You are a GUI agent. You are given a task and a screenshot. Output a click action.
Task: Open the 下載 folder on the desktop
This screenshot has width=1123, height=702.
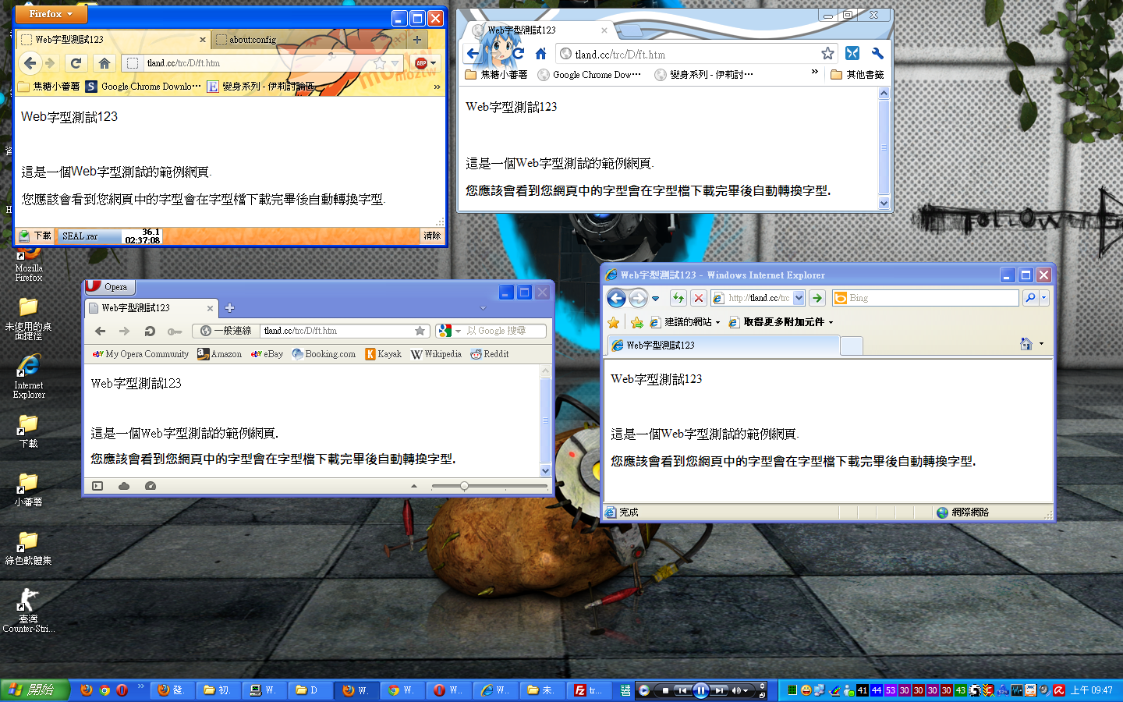click(28, 430)
